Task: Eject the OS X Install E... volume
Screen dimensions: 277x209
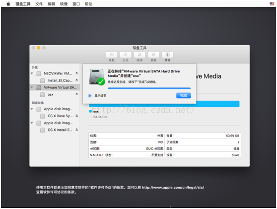Action: tap(76, 130)
